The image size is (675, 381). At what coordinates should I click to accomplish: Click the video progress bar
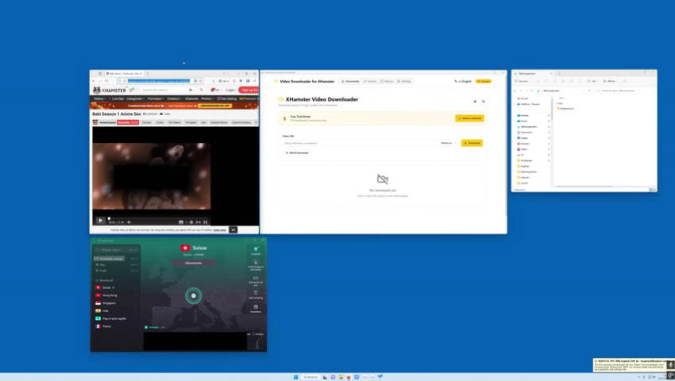pyautogui.click(x=158, y=218)
